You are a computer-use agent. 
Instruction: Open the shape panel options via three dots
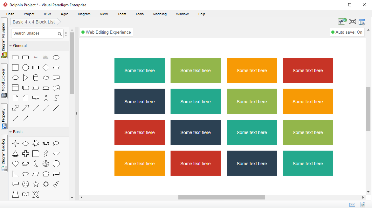click(x=66, y=33)
